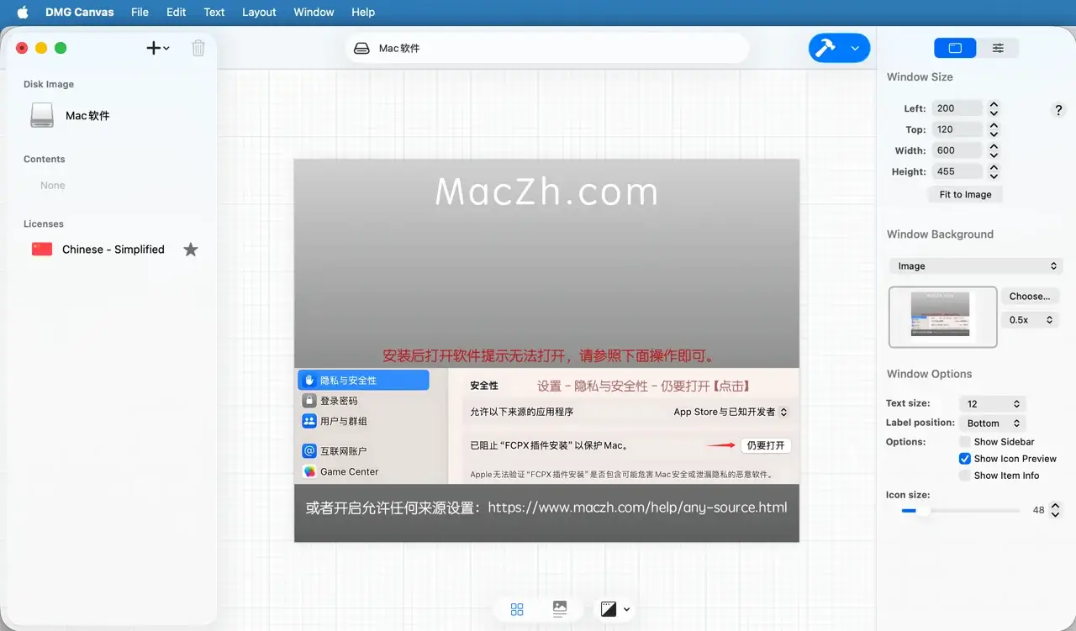The height and width of the screenshot is (631, 1076).
Task: Click the plus add item icon
Action: point(154,48)
